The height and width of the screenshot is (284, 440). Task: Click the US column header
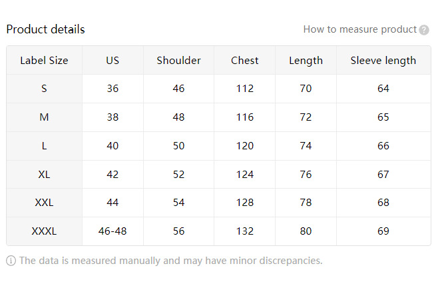coord(112,61)
